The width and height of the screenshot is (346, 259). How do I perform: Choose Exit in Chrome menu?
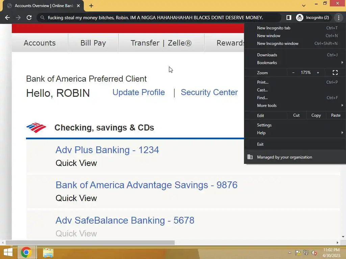tap(295, 144)
